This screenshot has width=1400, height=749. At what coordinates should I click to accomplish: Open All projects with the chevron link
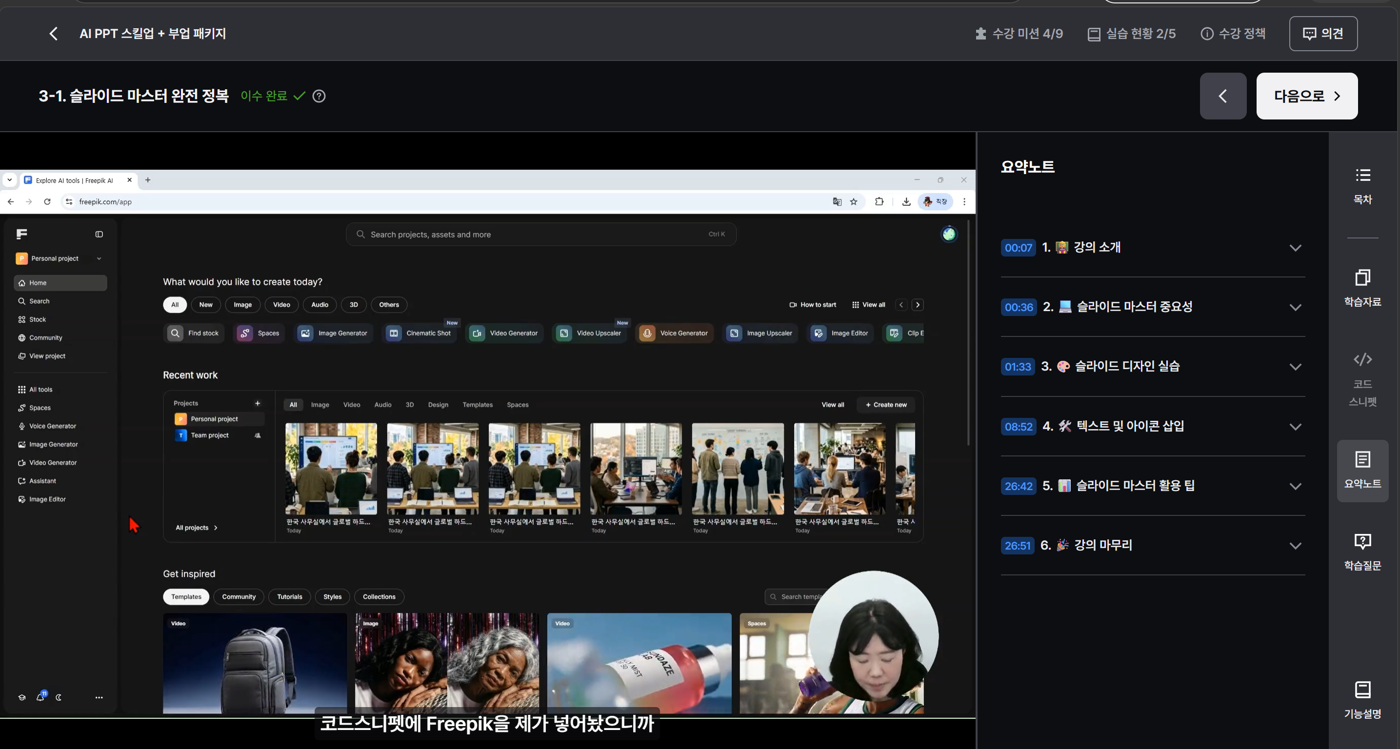(197, 528)
